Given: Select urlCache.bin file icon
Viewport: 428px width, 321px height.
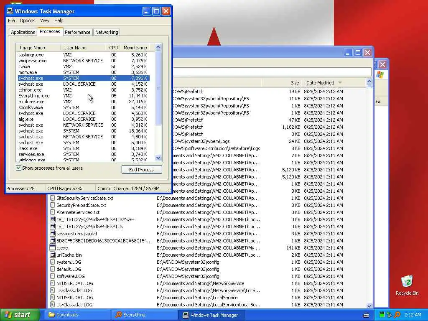Looking at the screenshot, I should coord(52,255).
